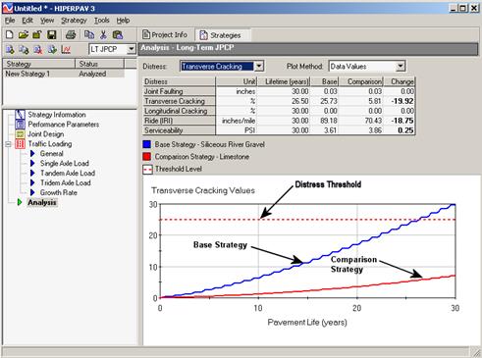The width and height of the screenshot is (482, 358).
Task: Click the Print icon
Action: point(71,34)
